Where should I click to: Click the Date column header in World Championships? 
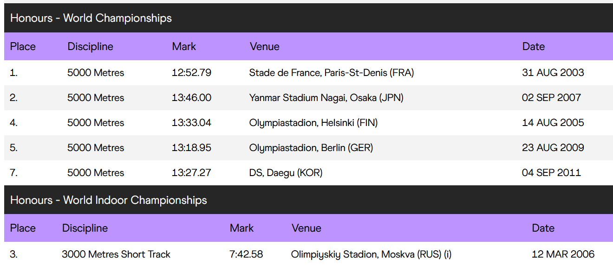534,46
